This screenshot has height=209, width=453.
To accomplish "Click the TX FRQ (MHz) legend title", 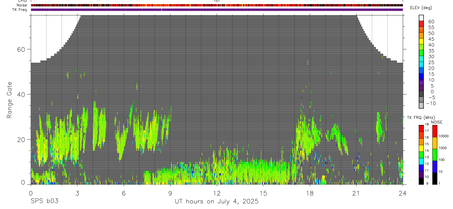I will pyautogui.click(x=418, y=118).
